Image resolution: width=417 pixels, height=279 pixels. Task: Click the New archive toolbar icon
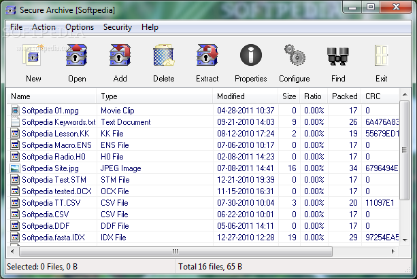(33, 55)
